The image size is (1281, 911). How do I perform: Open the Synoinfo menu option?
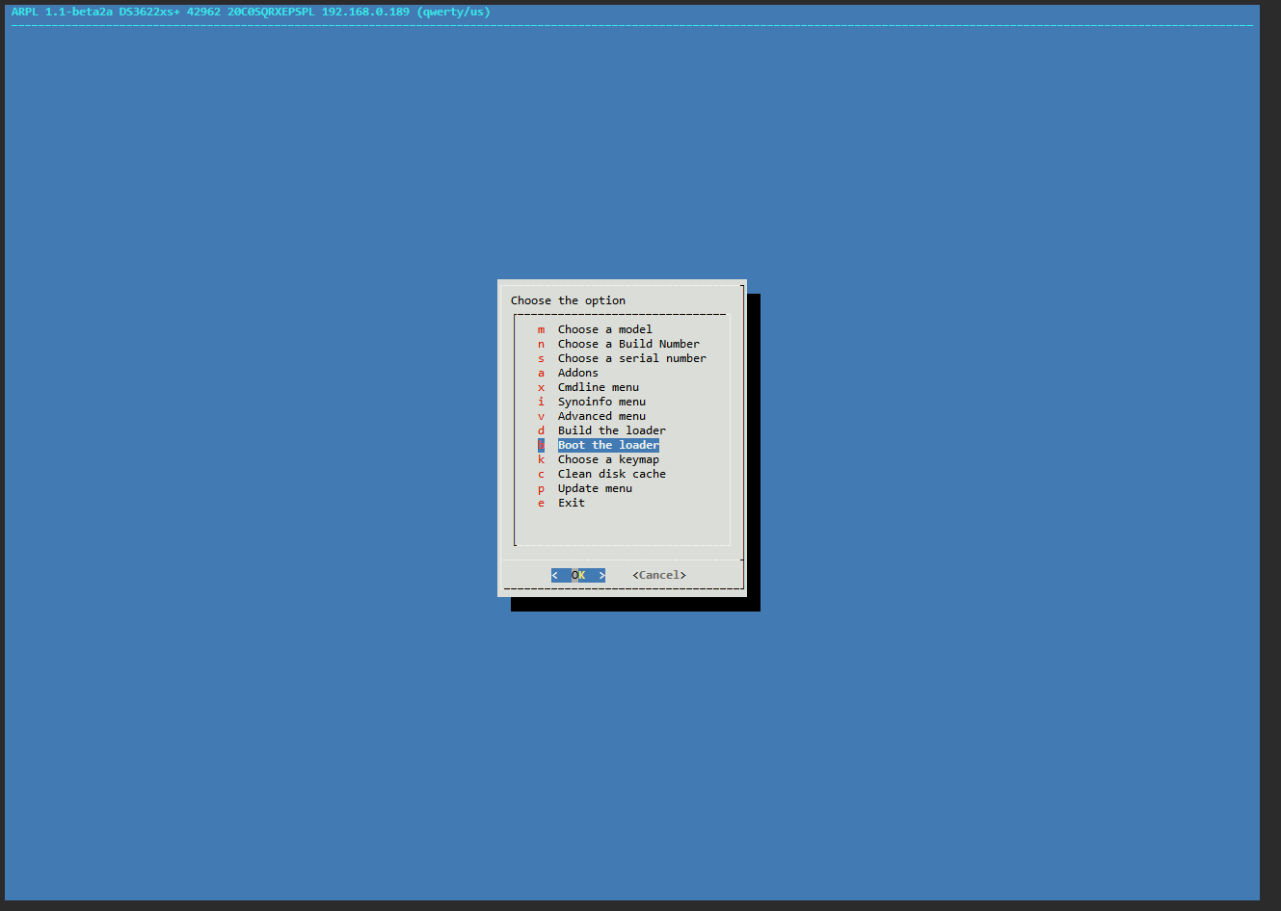[601, 402]
